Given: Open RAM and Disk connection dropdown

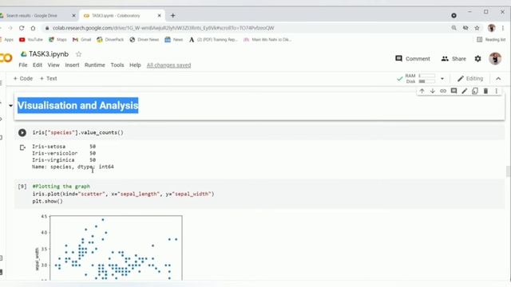Looking at the screenshot, I should coord(442,78).
